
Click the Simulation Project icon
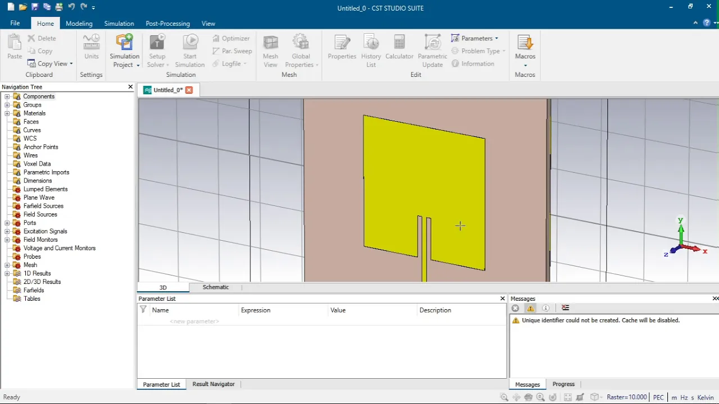coord(124,43)
